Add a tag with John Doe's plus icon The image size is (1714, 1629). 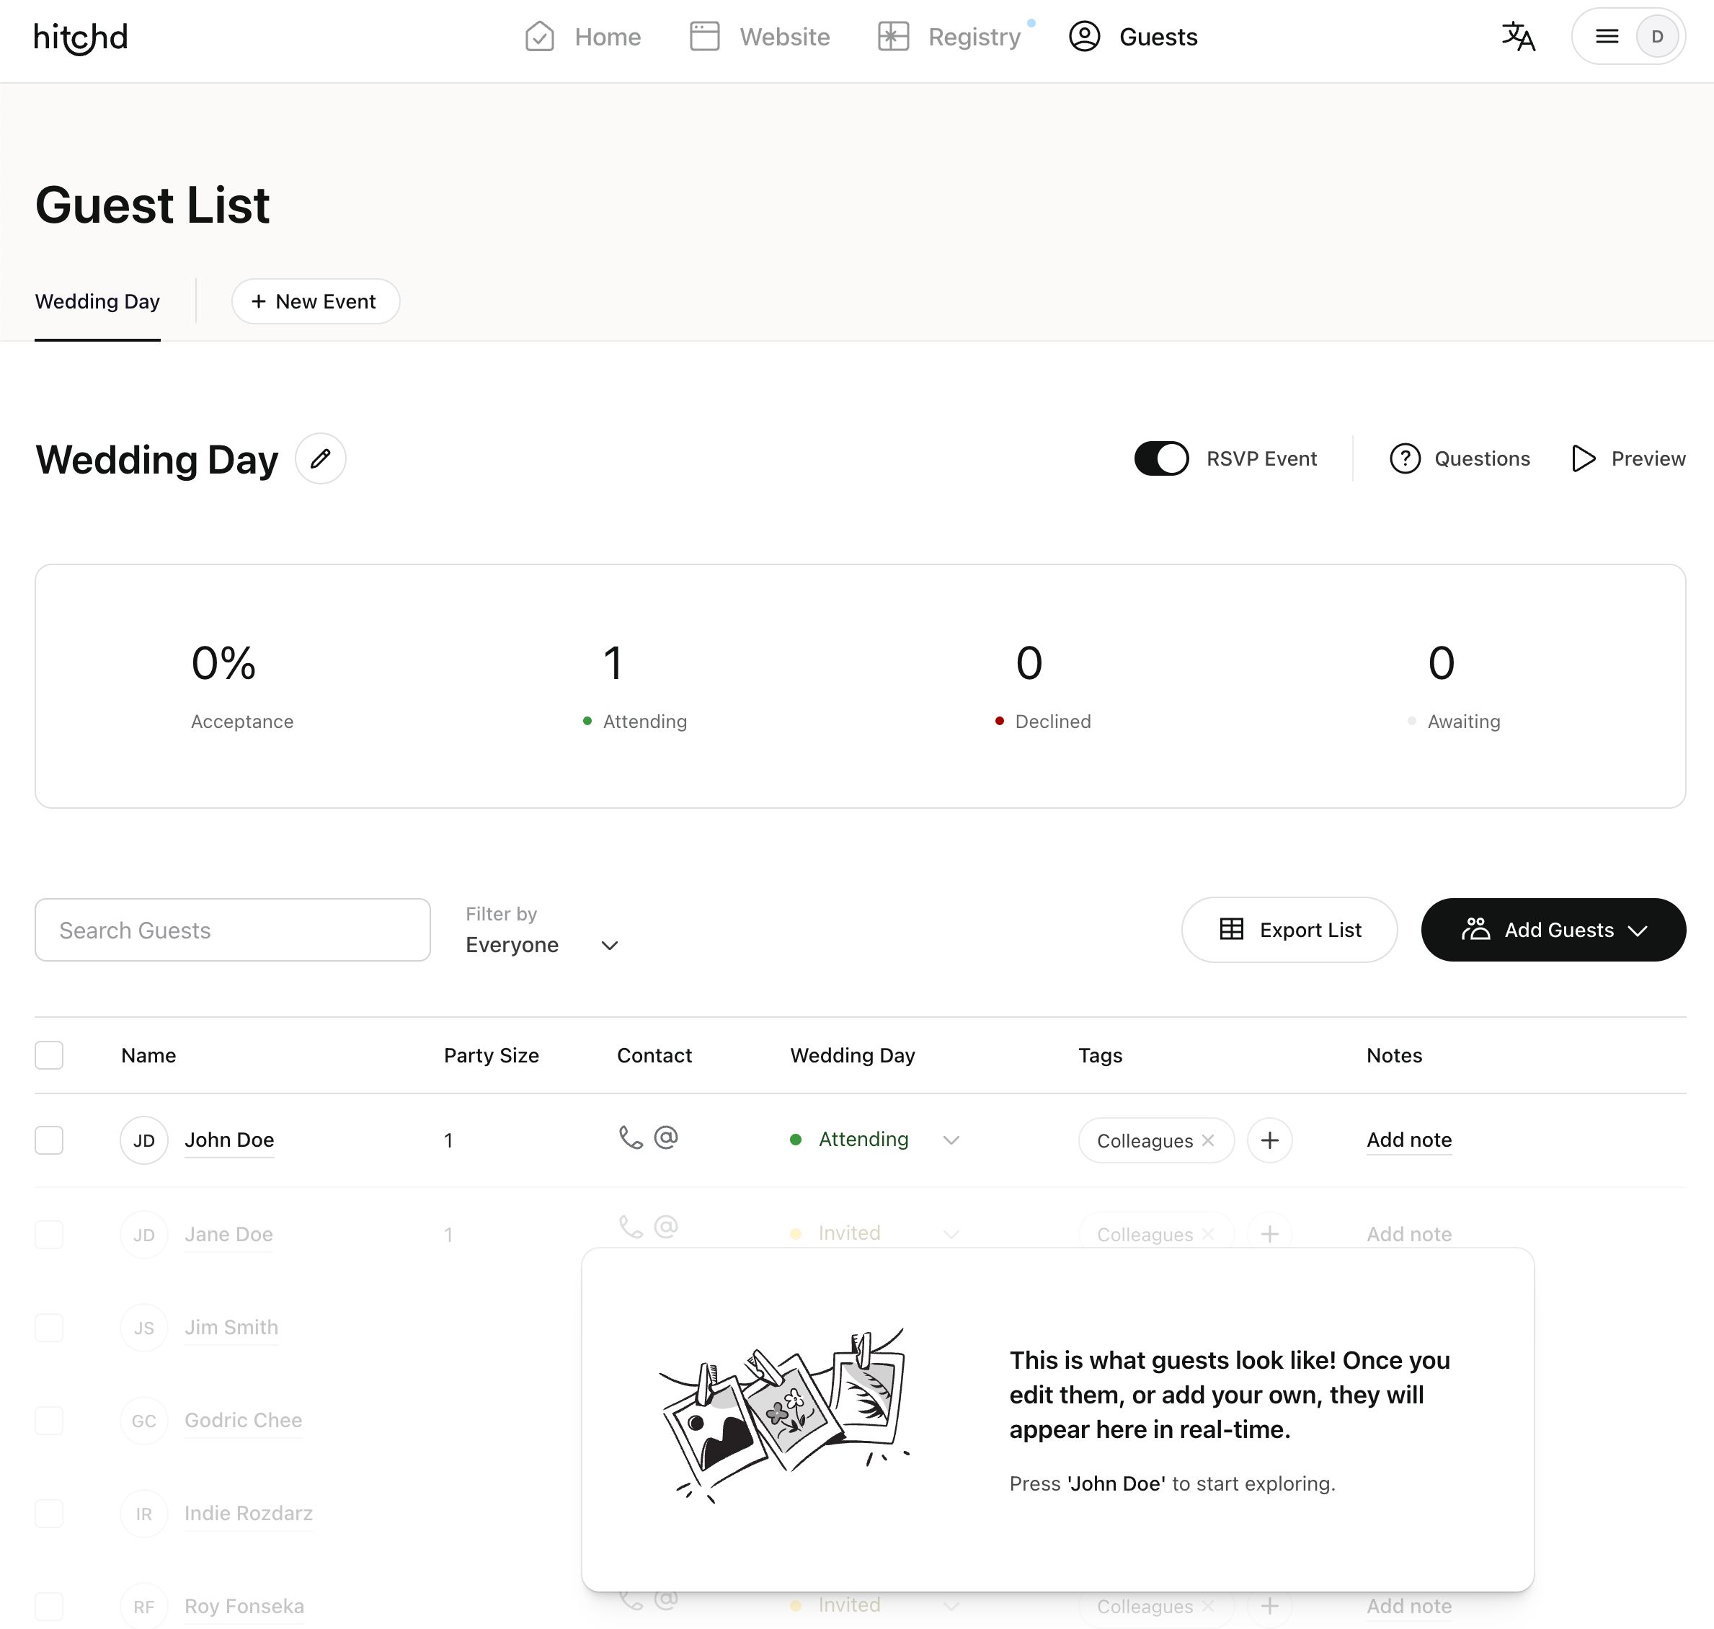tap(1269, 1140)
